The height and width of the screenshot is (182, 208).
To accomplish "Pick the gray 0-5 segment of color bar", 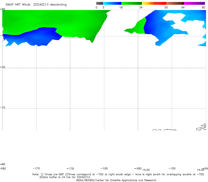I will tap(100, 3).
